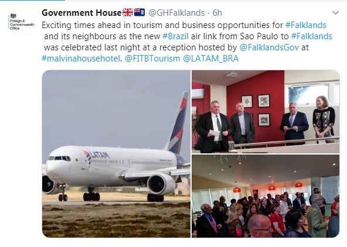Open the #Falklands hashtag after 'Sao Paulo to'
The image size is (347, 247).
(312, 36)
